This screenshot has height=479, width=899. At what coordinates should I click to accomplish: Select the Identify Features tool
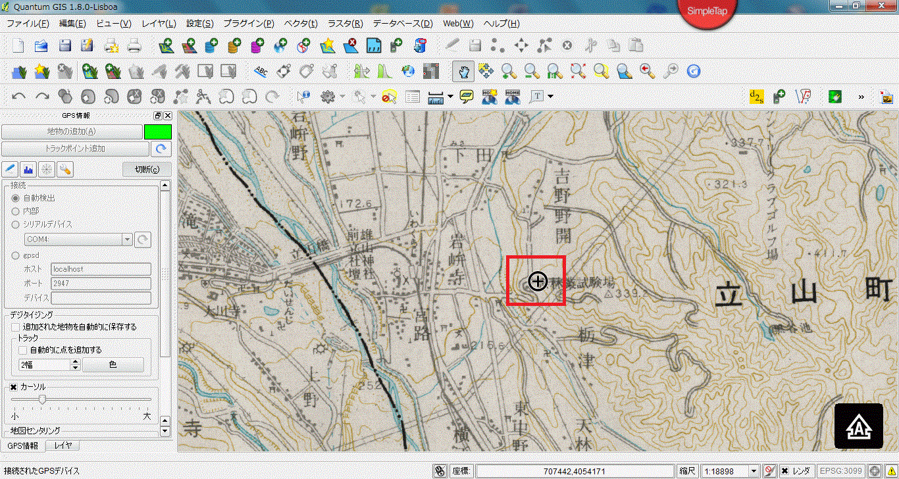[303, 97]
